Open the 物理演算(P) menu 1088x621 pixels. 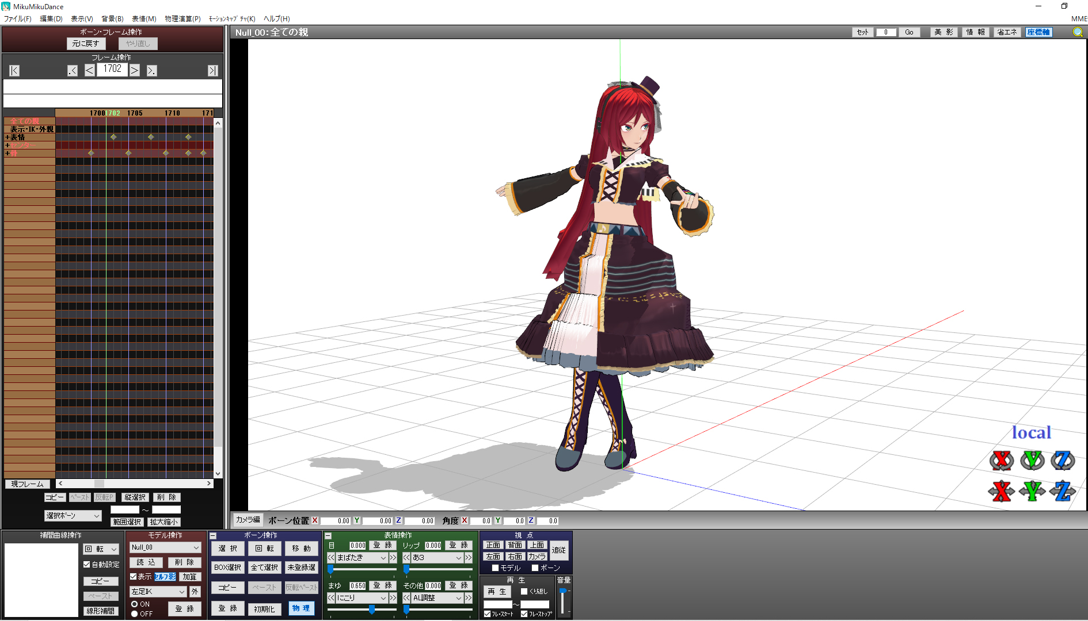(182, 18)
